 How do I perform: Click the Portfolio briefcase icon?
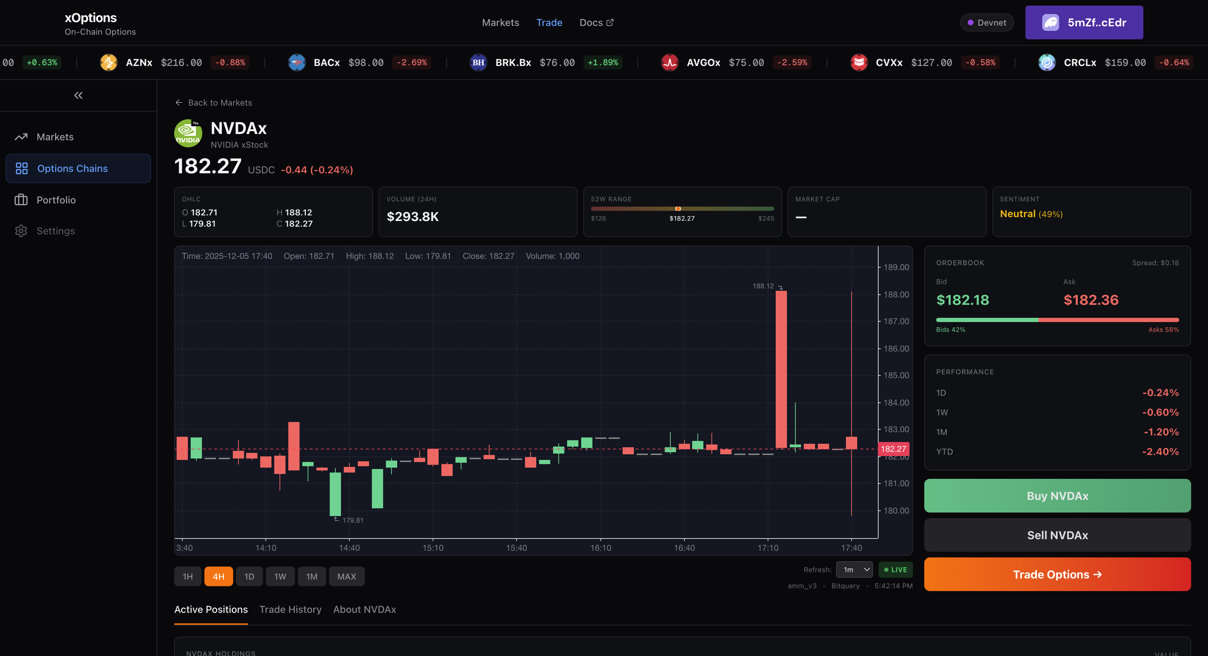pos(21,200)
